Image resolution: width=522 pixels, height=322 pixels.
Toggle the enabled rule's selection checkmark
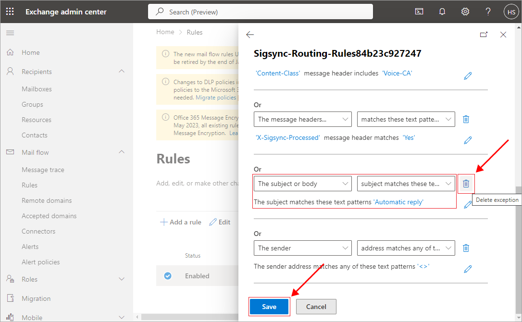click(168, 276)
